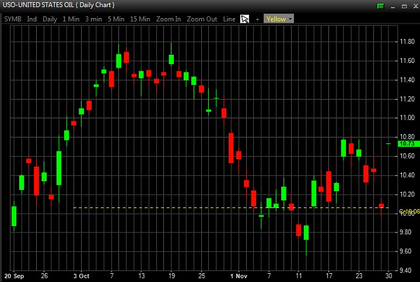Switch chart to 1 Min interval

(71, 19)
